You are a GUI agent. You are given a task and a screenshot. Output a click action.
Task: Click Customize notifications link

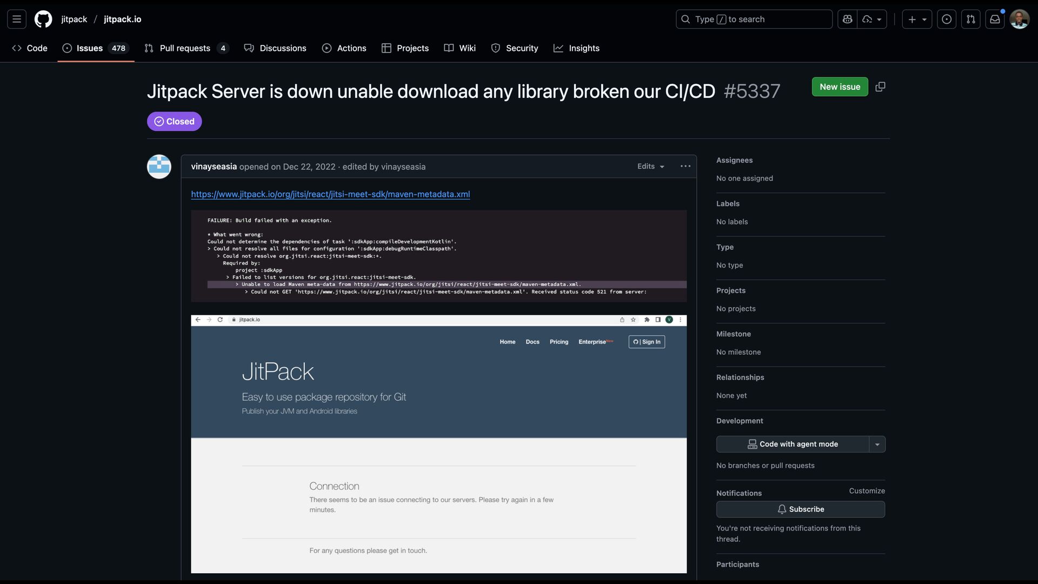pos(867,491)
